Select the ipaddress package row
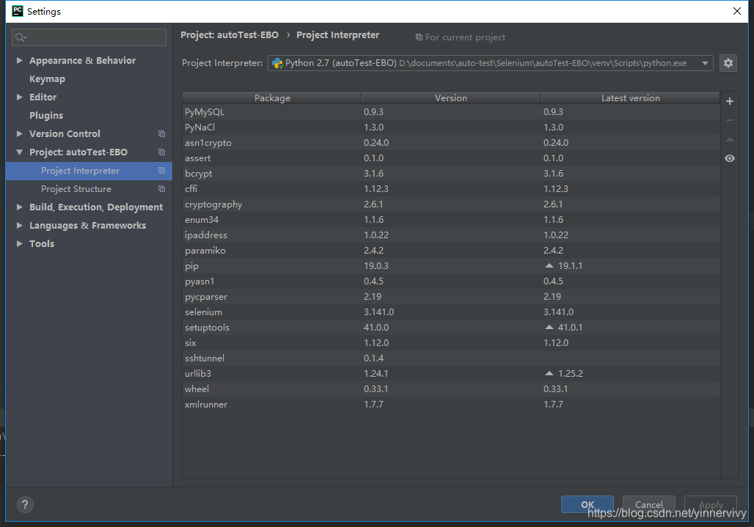This screenshot has height=527, width=754. [x=451, y=235]
